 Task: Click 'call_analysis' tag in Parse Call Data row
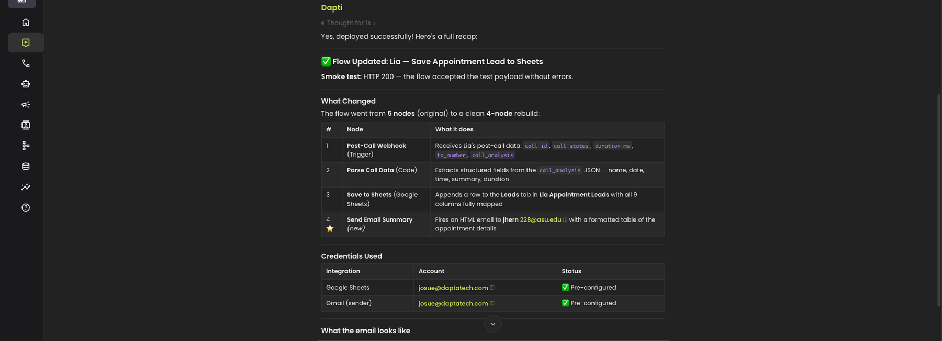[560, 170]
